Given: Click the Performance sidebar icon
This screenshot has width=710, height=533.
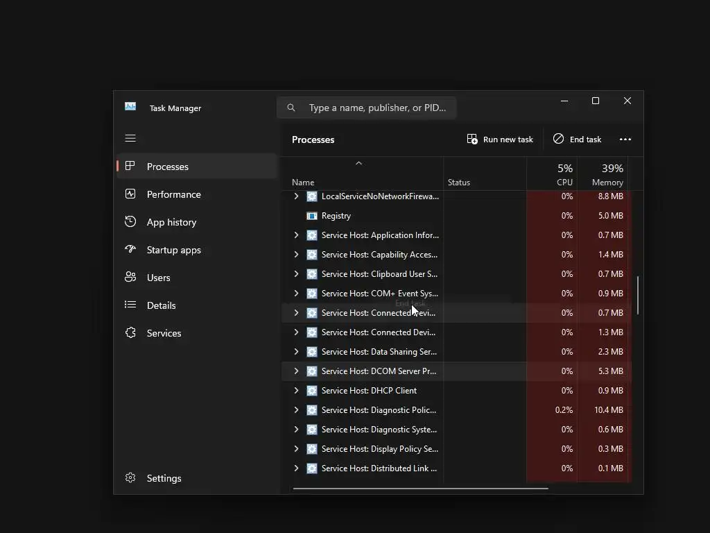Looking at the screenshot, I should 130,194.
